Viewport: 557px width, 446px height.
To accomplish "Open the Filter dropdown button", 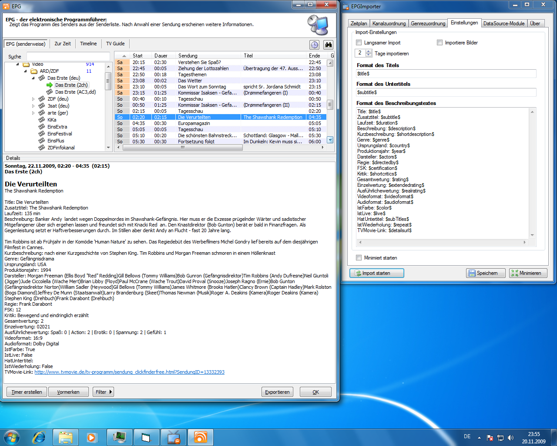I will [104, 392].
